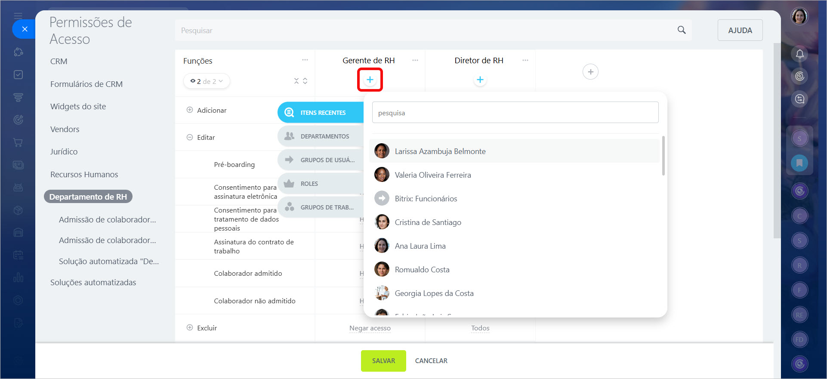
Task: Change Negar acesso value for Excluir
Action: click(370, 328)
